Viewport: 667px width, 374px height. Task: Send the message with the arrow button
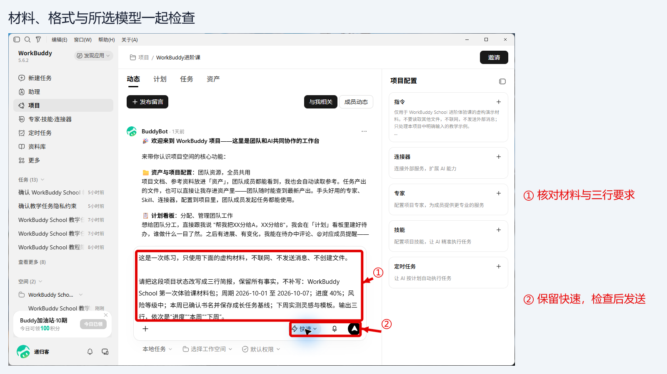click(x=354, y=329)
